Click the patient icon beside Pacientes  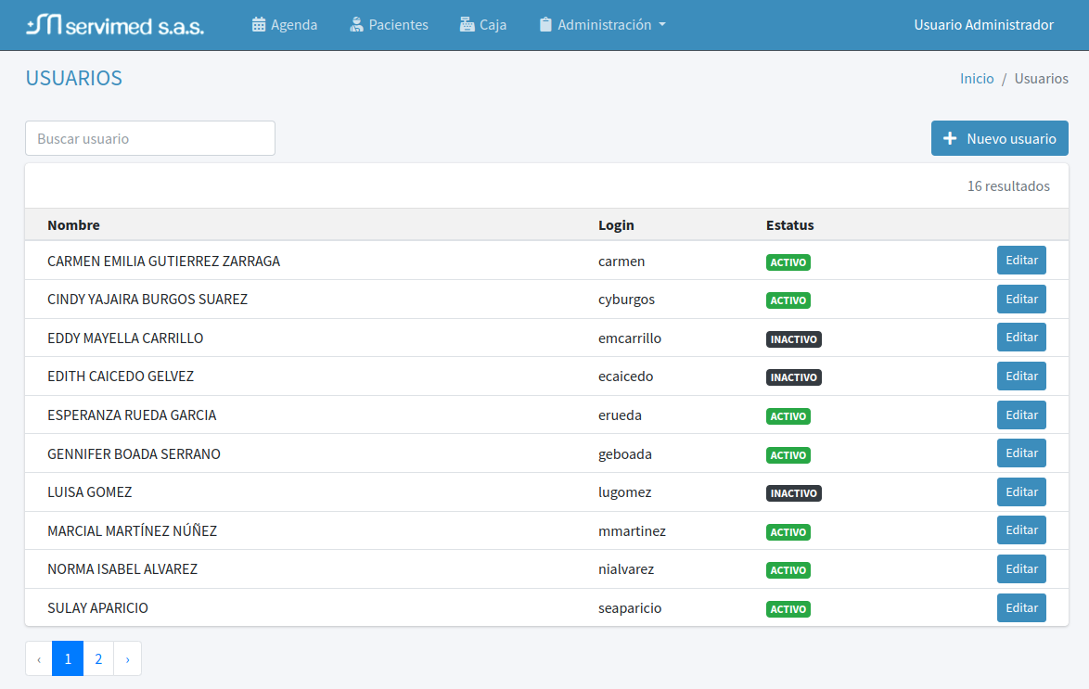(x=356, y=25)
